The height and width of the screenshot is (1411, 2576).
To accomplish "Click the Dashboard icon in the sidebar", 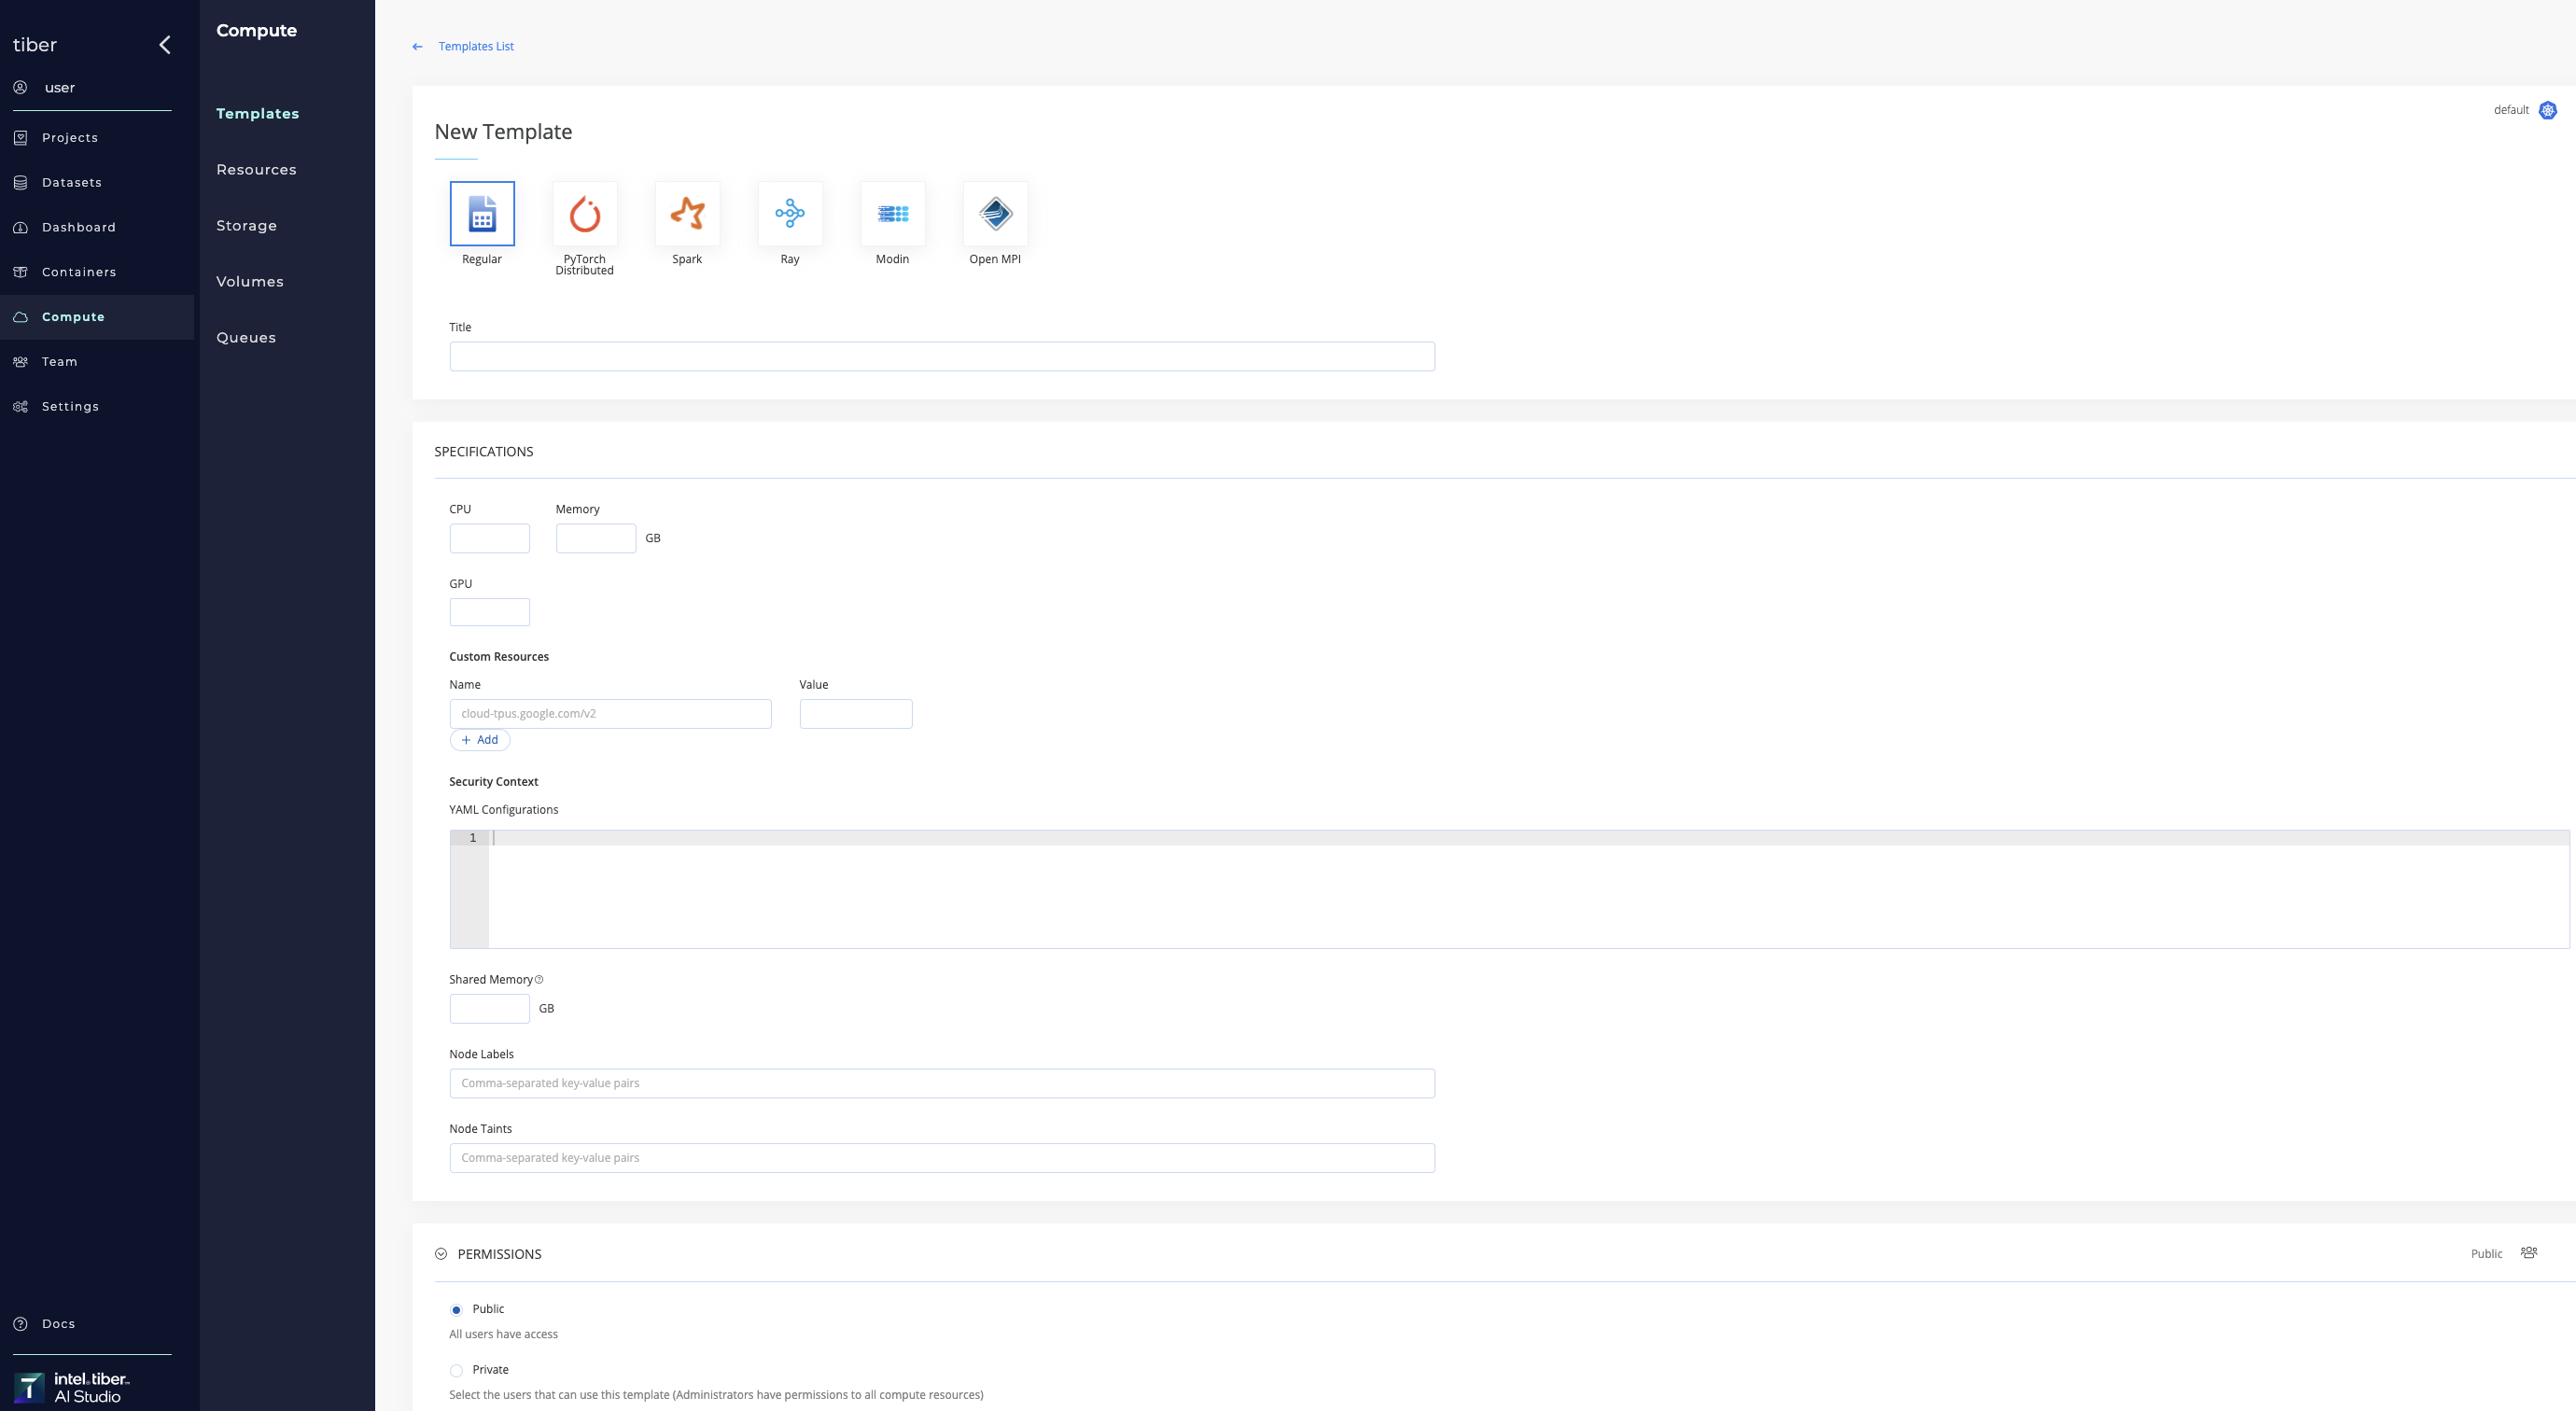I will [20, 228].
